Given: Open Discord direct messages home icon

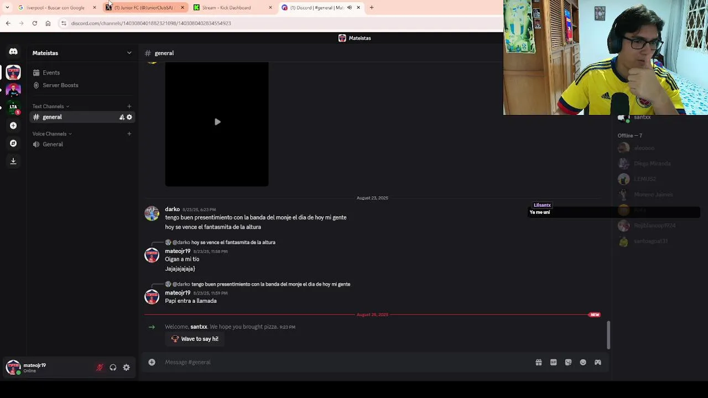Looking at the screenshot, I should 13,52.
